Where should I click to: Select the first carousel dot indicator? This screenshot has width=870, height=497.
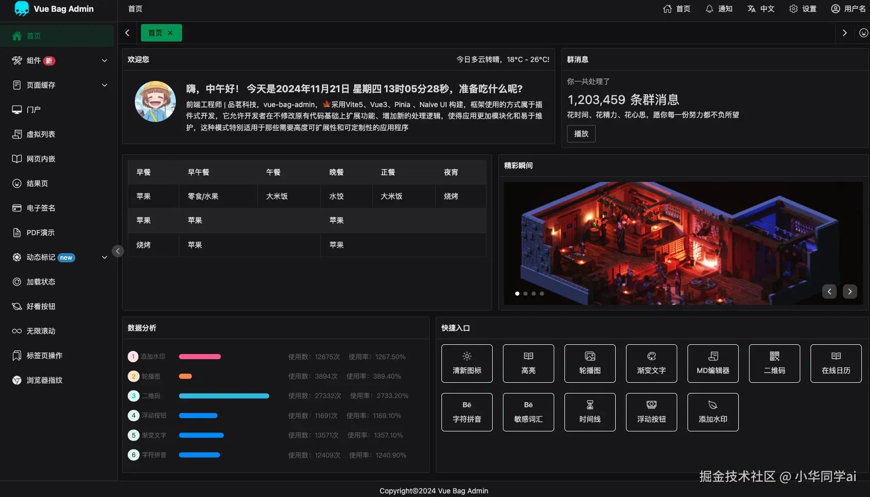(x=517, y=294)
